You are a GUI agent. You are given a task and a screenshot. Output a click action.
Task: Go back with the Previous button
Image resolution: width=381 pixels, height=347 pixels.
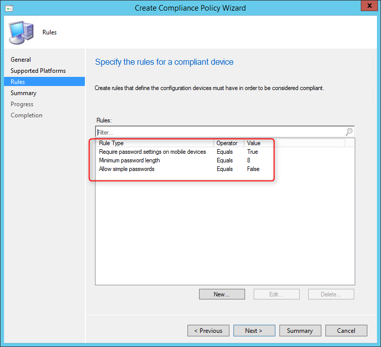(208, 331)
